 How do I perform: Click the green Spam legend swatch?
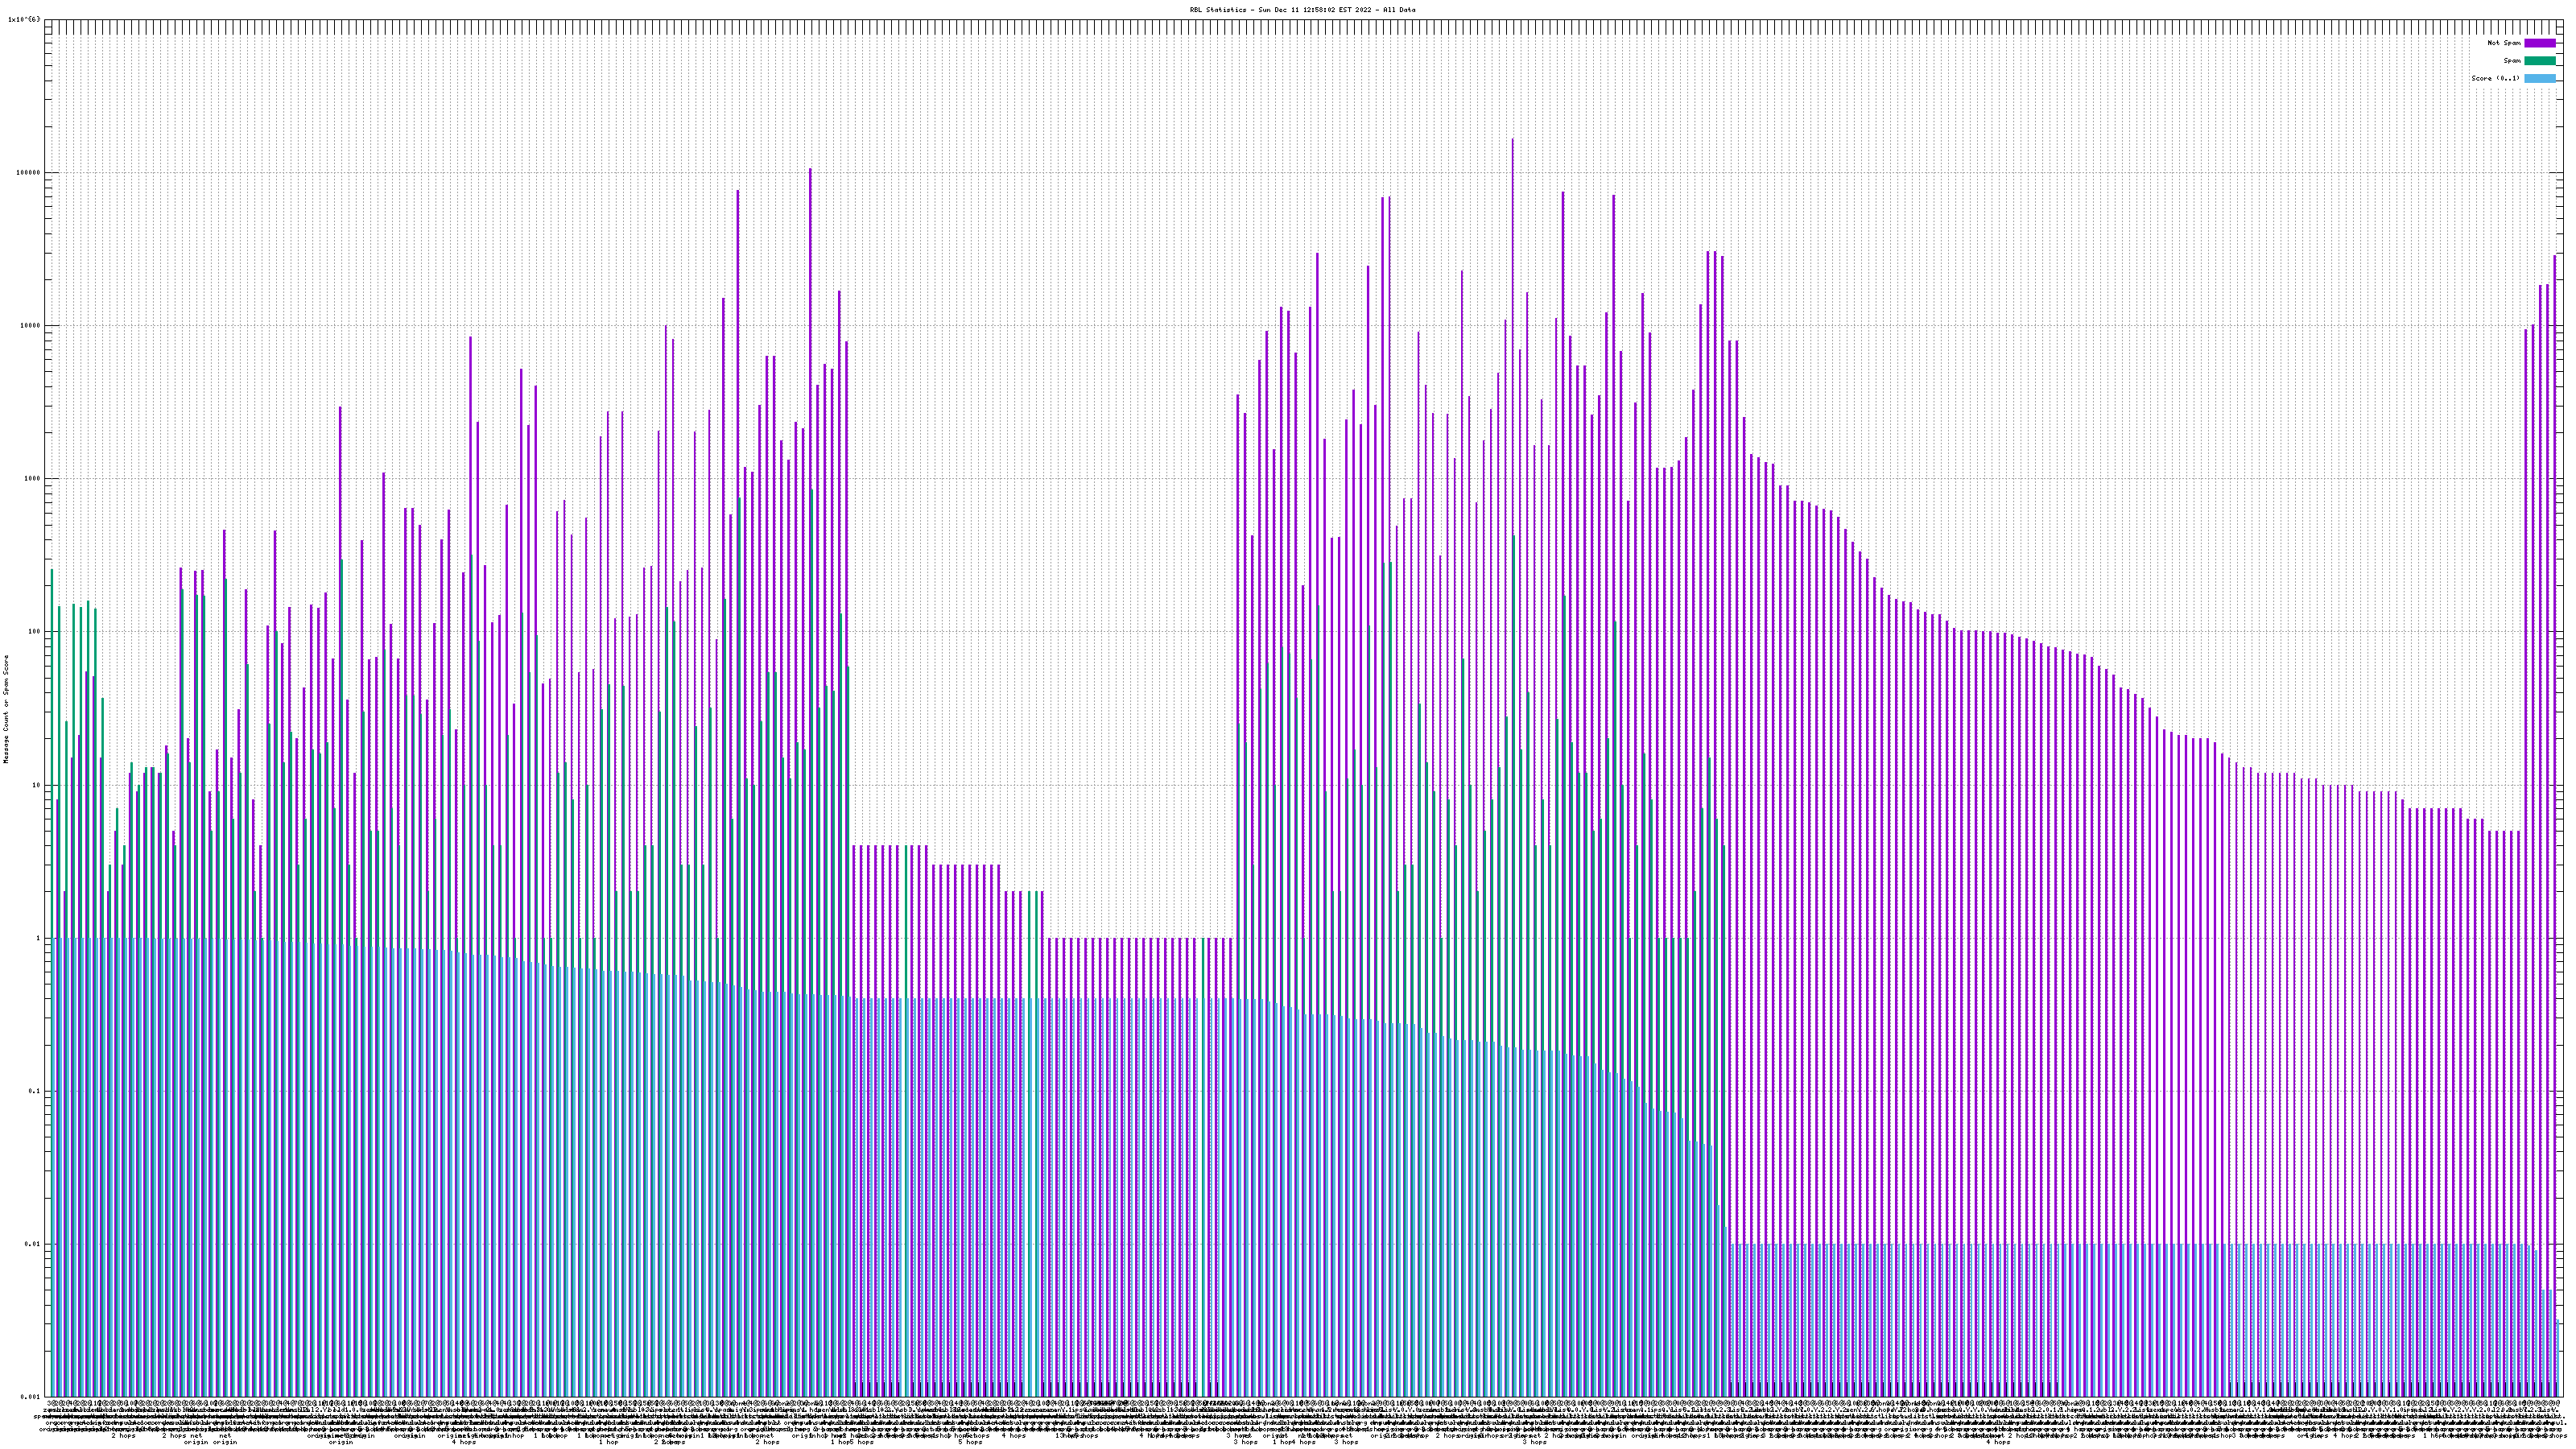pos(2539,61)
